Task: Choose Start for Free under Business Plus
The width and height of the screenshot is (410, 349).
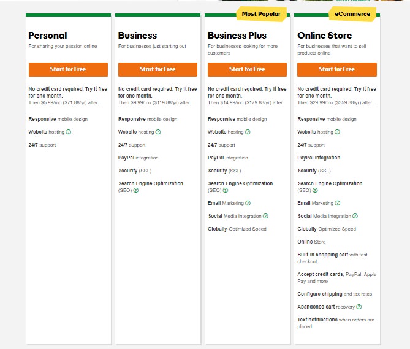Action: [x=247, y=69]
